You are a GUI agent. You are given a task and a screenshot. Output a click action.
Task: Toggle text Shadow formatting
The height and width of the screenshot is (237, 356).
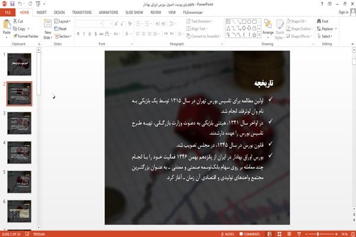click(x=96, y=34)
